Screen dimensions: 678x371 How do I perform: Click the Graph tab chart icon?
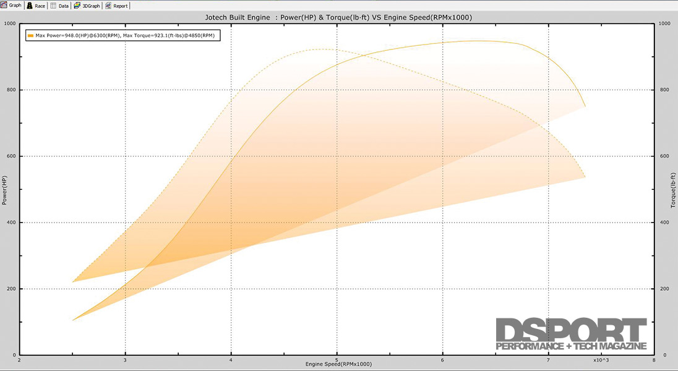(4, 5)
